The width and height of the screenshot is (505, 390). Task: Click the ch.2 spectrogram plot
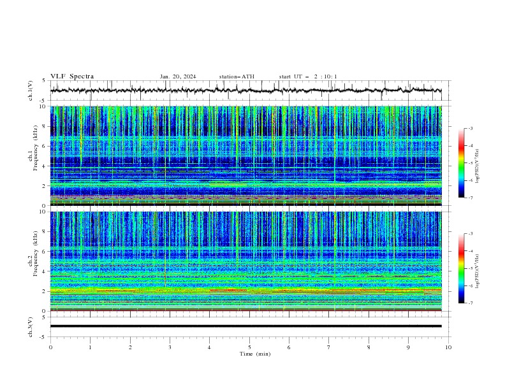coord(246,261)
